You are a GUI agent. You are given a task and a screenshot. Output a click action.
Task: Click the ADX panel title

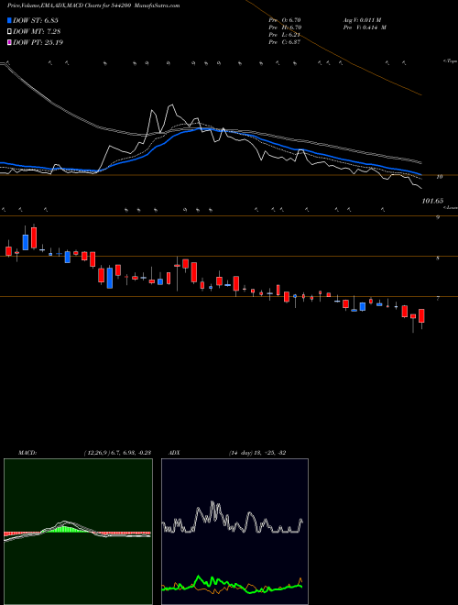tap(174, 453)
